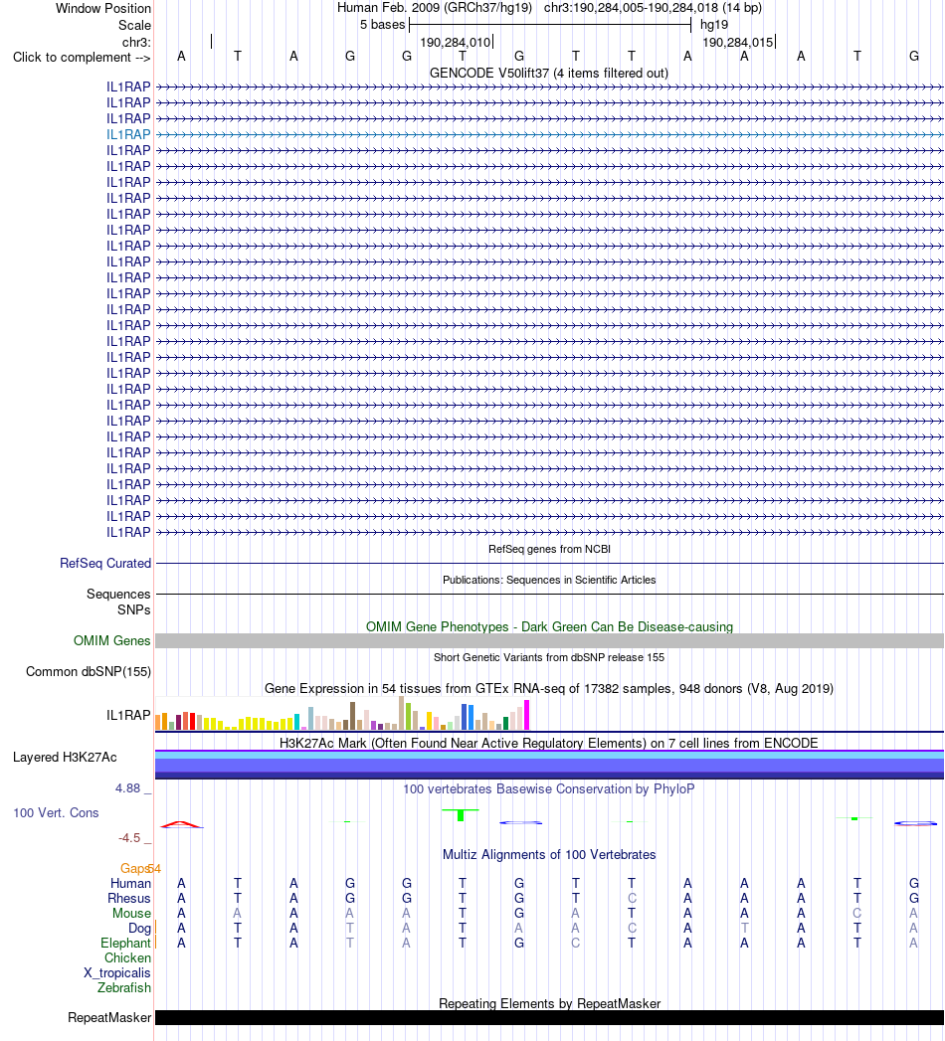Click the gray OMIM Genes item bar

549,640
